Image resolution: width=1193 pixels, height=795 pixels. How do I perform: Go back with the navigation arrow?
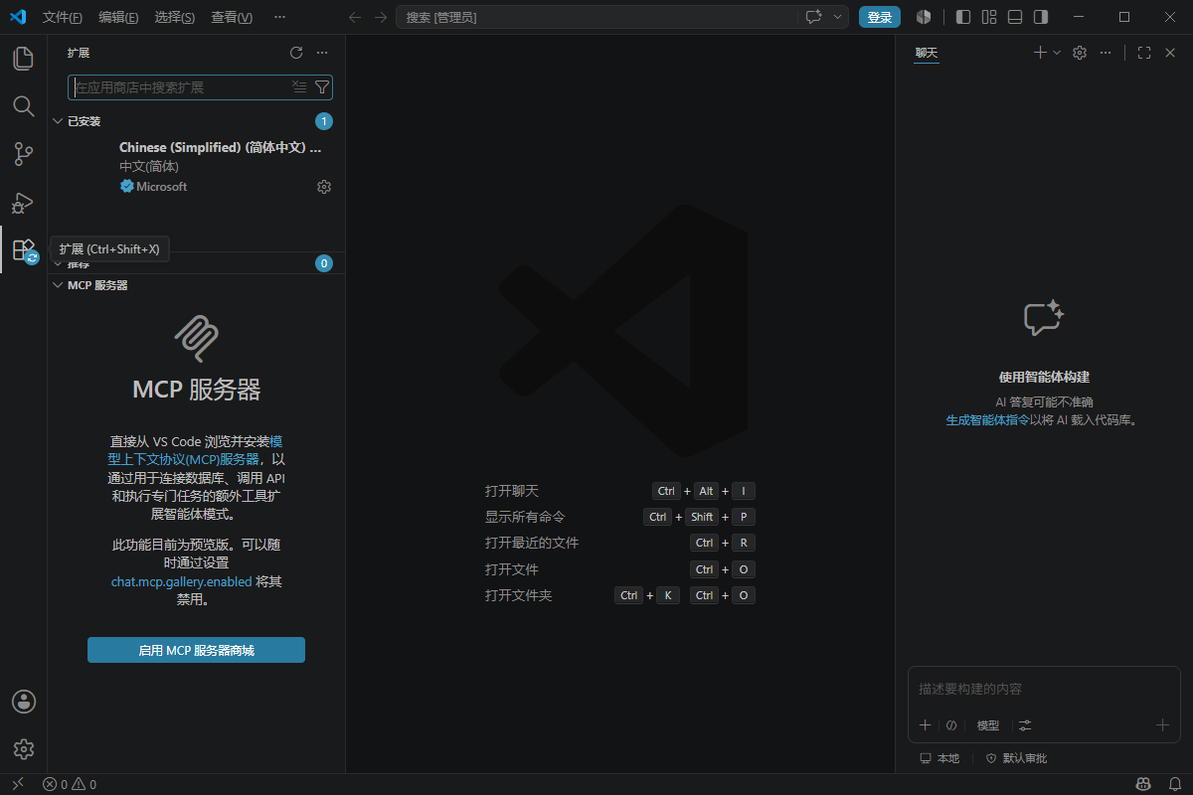pos(355,17)
